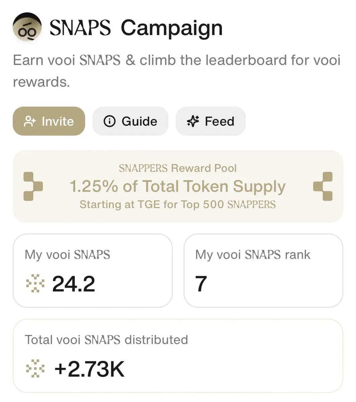This screenshot has height=402, width=356.
Task: Click the 1.25% of Total Token Supply text
Action: tap(177, 186)
